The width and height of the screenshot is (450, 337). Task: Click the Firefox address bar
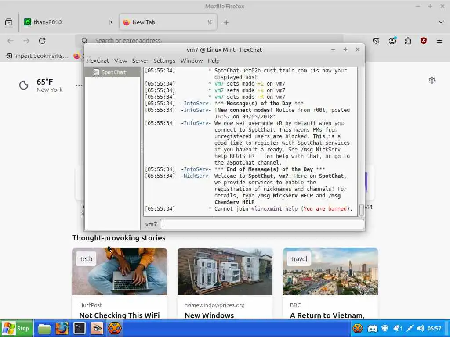[210, 41]
